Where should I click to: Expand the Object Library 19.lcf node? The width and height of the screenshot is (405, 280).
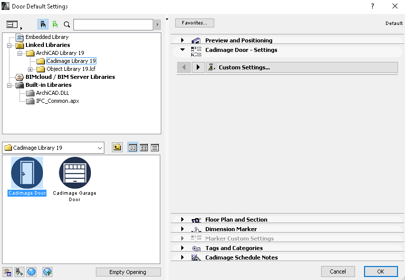(30, 69)
